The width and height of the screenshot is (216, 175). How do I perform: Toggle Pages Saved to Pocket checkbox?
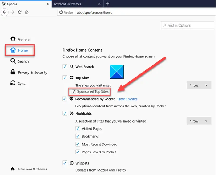click(x=78, y=152)
